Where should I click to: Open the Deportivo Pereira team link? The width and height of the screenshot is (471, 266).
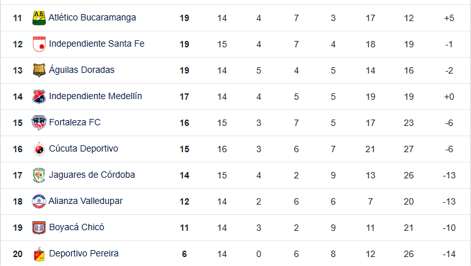[83, 254]
